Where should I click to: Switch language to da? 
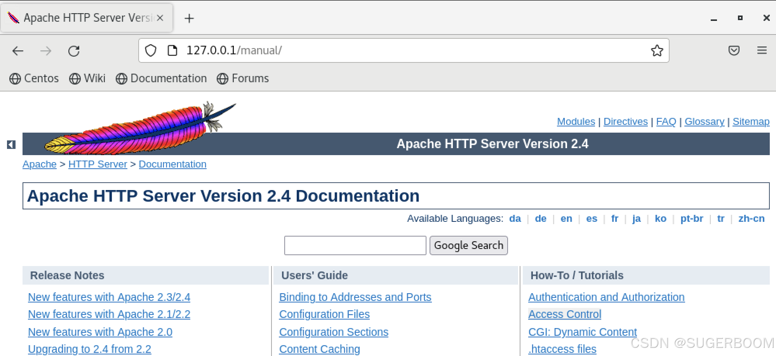tap(515, 219)
